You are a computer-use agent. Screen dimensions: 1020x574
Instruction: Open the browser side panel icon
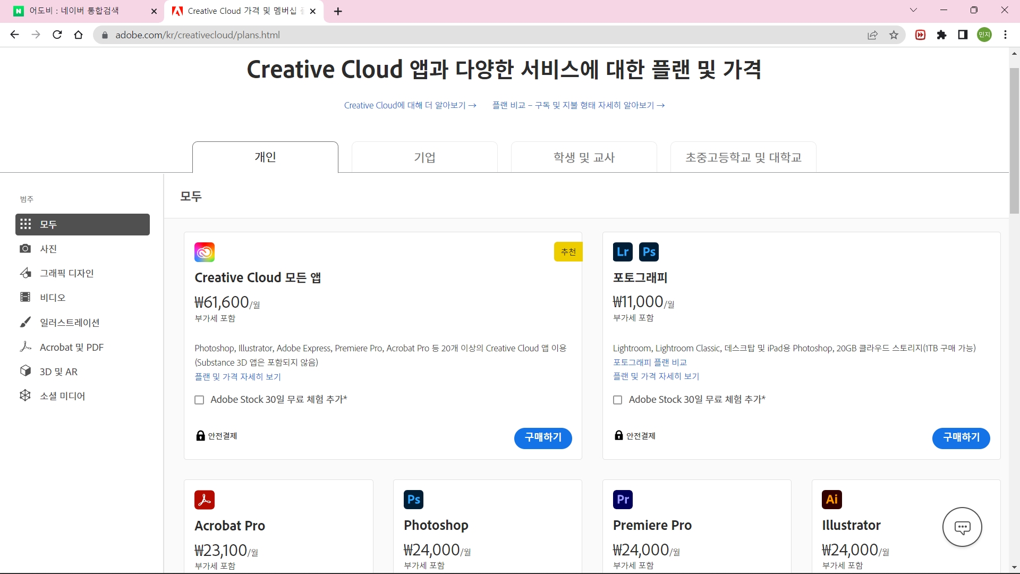(963, 35)
